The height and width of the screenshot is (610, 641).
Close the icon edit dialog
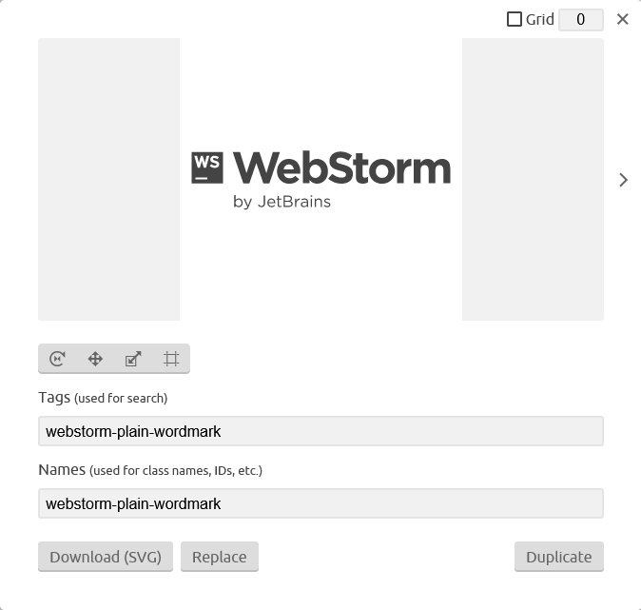coord(622,19)
